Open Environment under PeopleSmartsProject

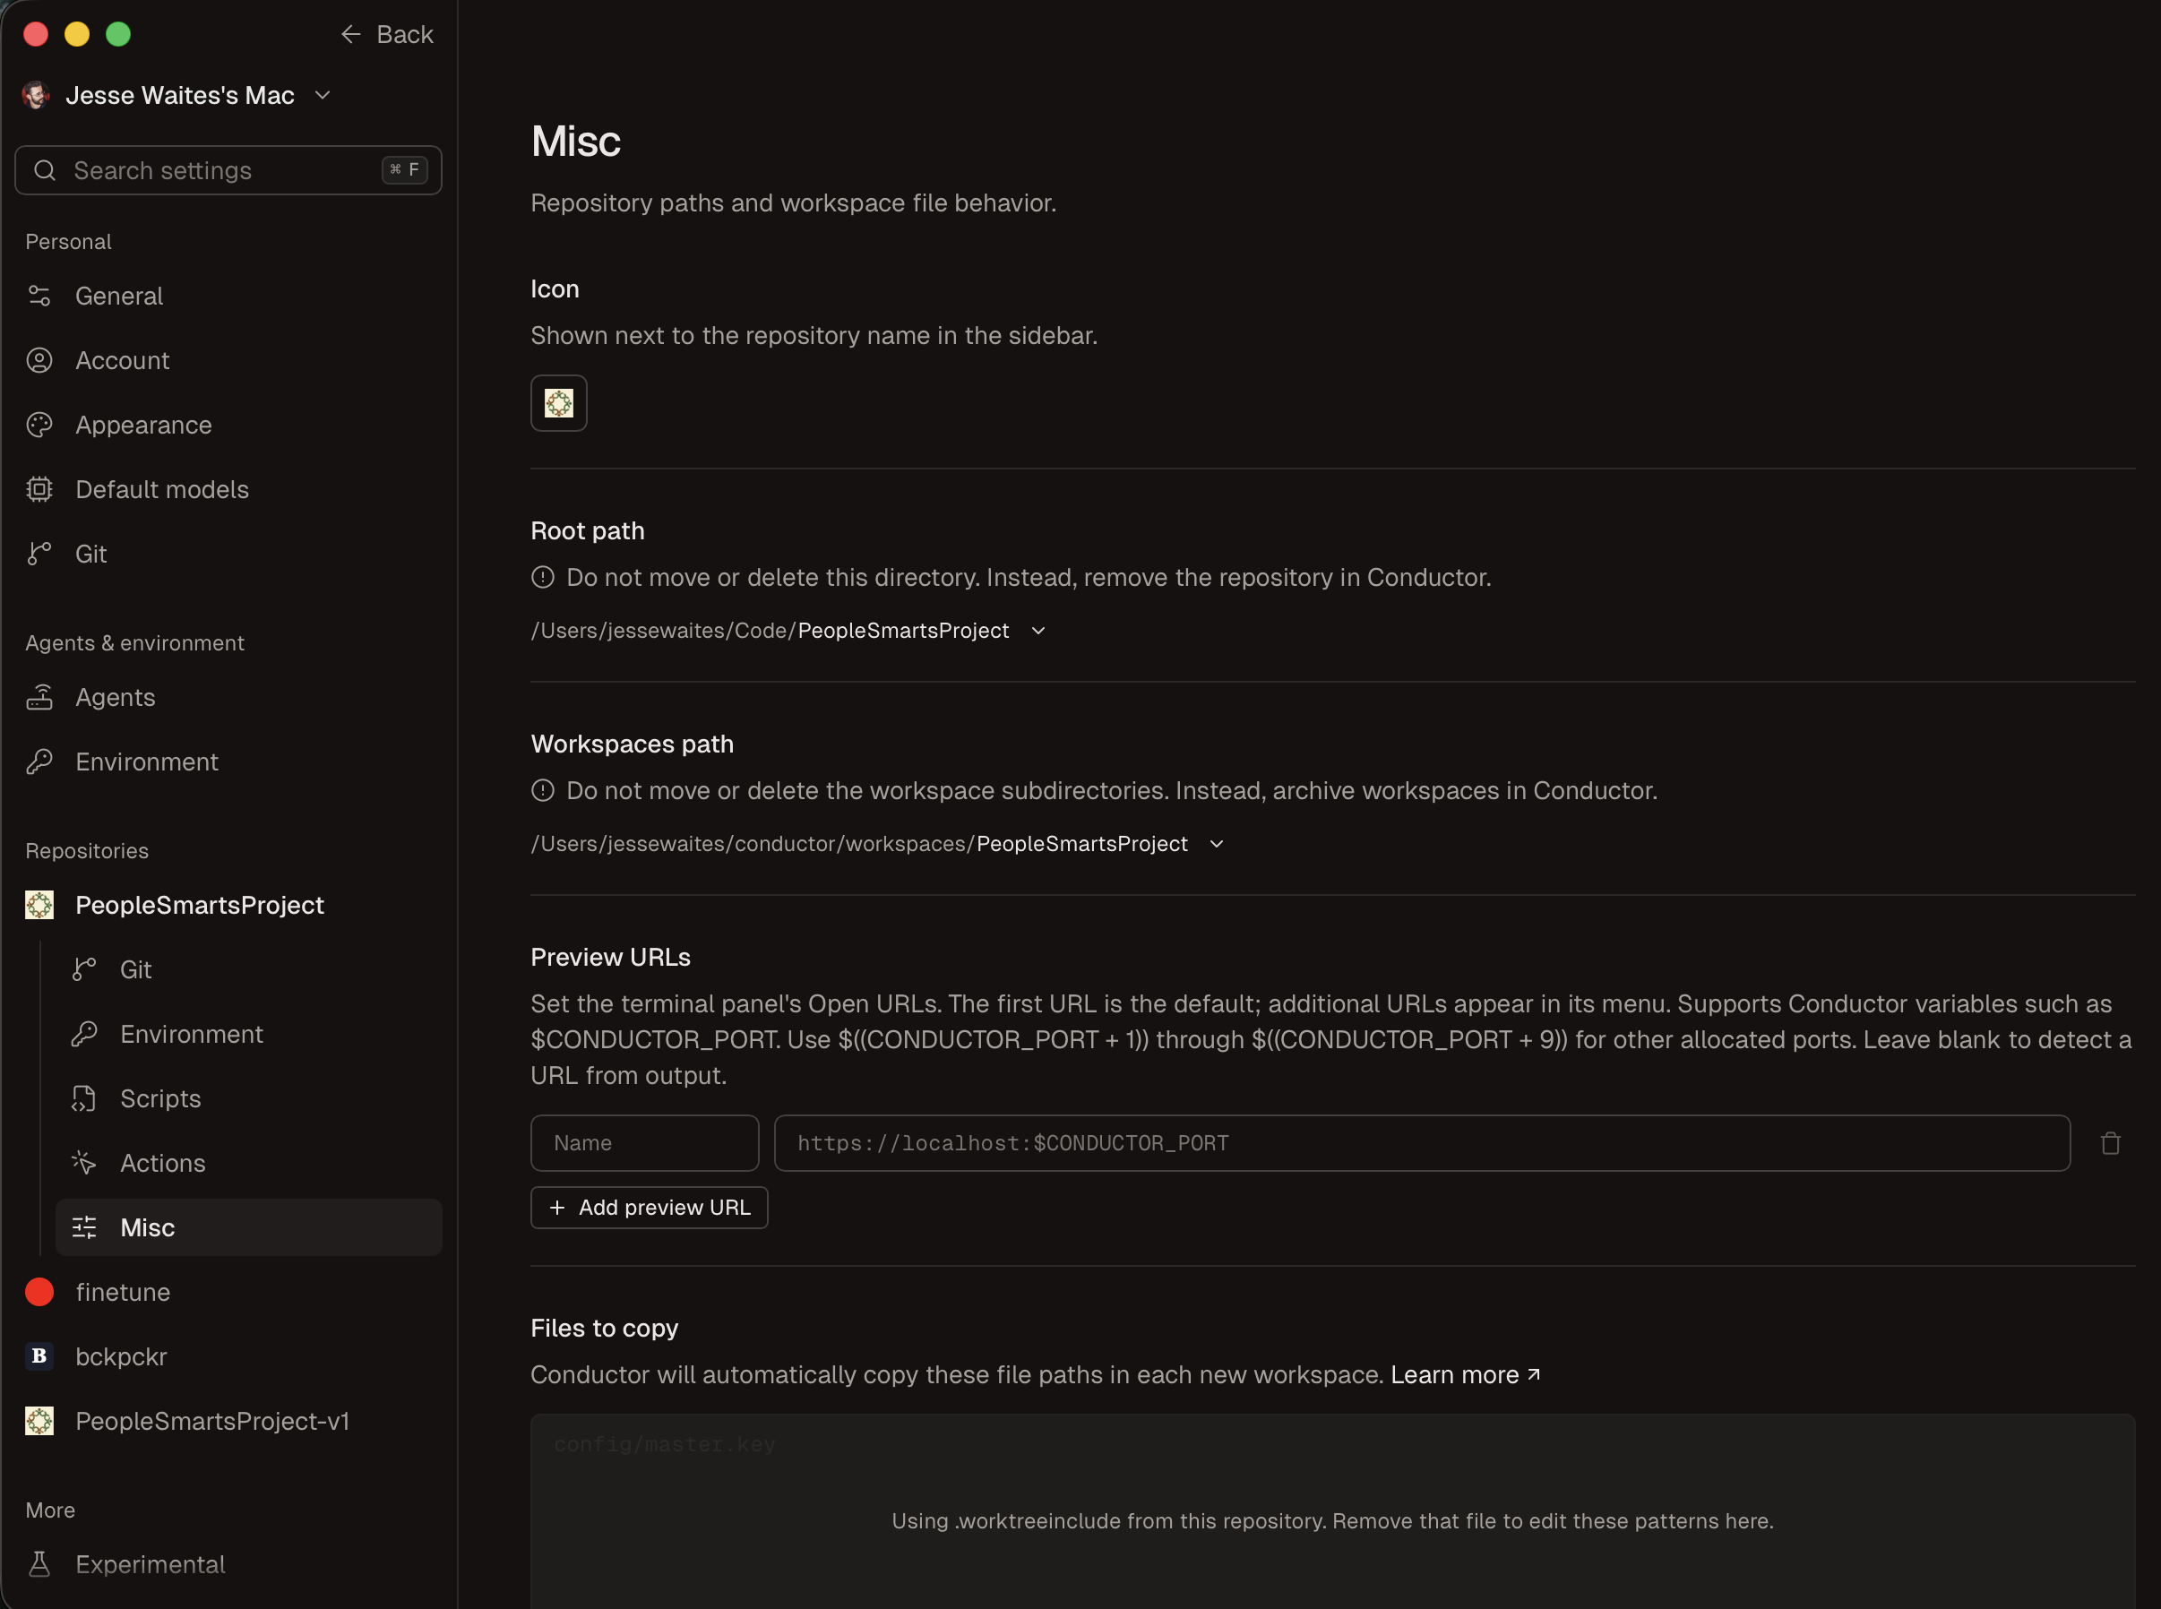click(x=249, y=1035)
